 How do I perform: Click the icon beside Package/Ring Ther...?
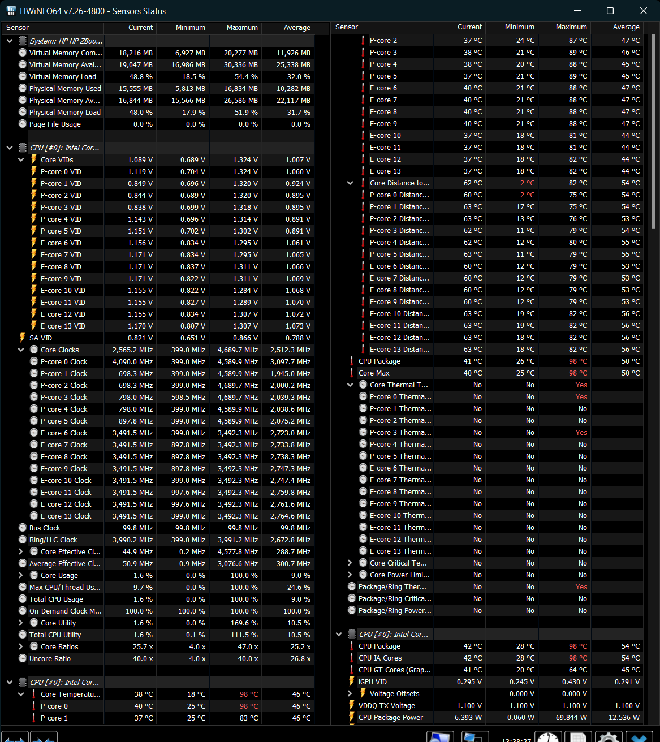click(x=352, y=586)
